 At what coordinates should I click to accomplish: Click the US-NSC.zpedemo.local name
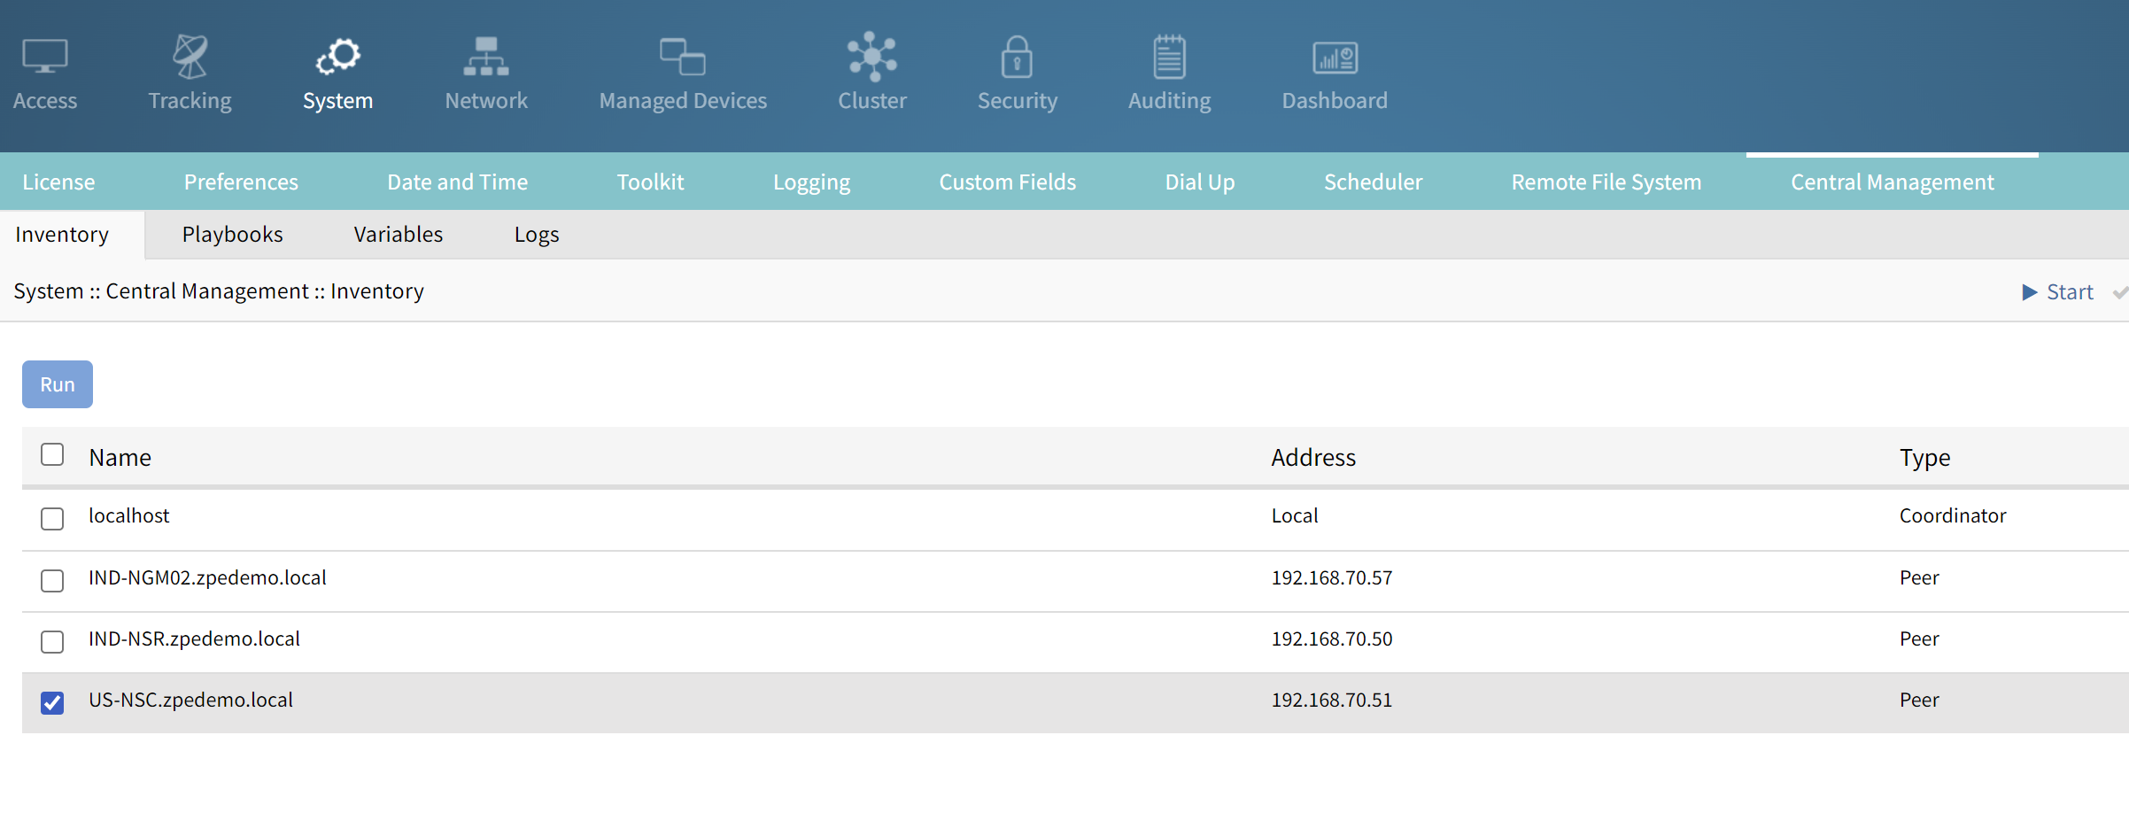point(190,700)
